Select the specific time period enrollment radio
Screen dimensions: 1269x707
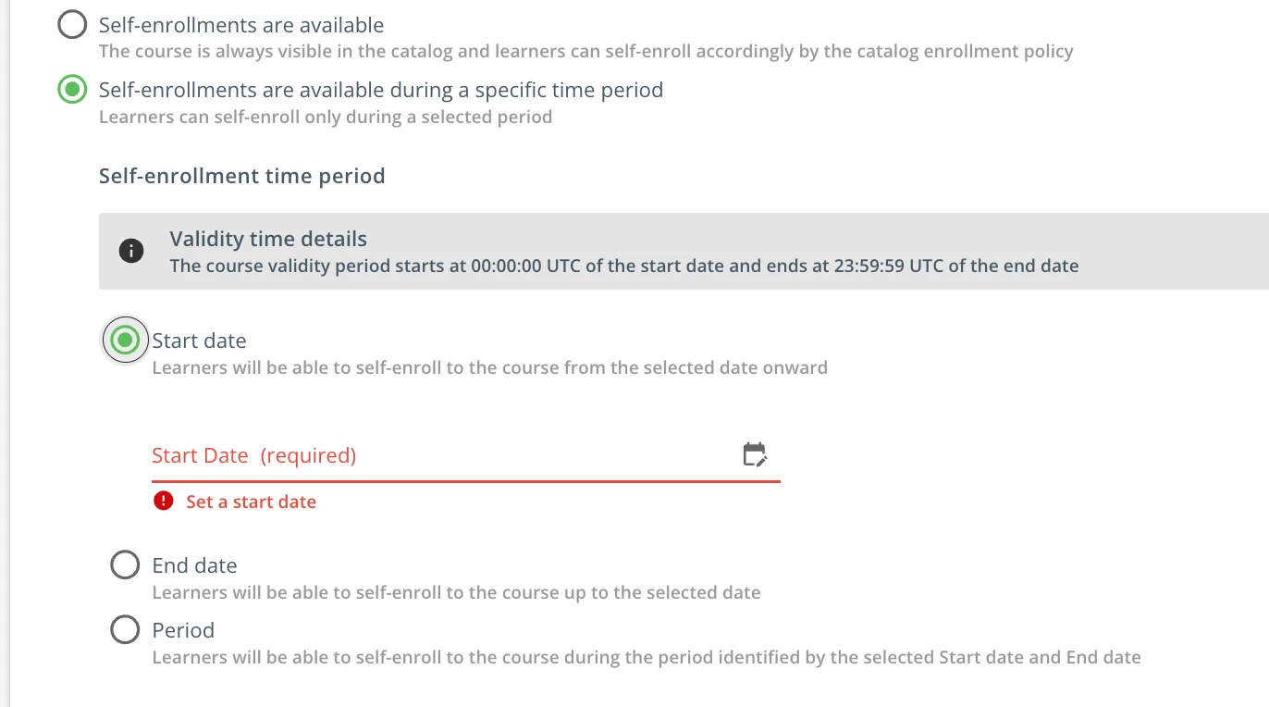72,90
